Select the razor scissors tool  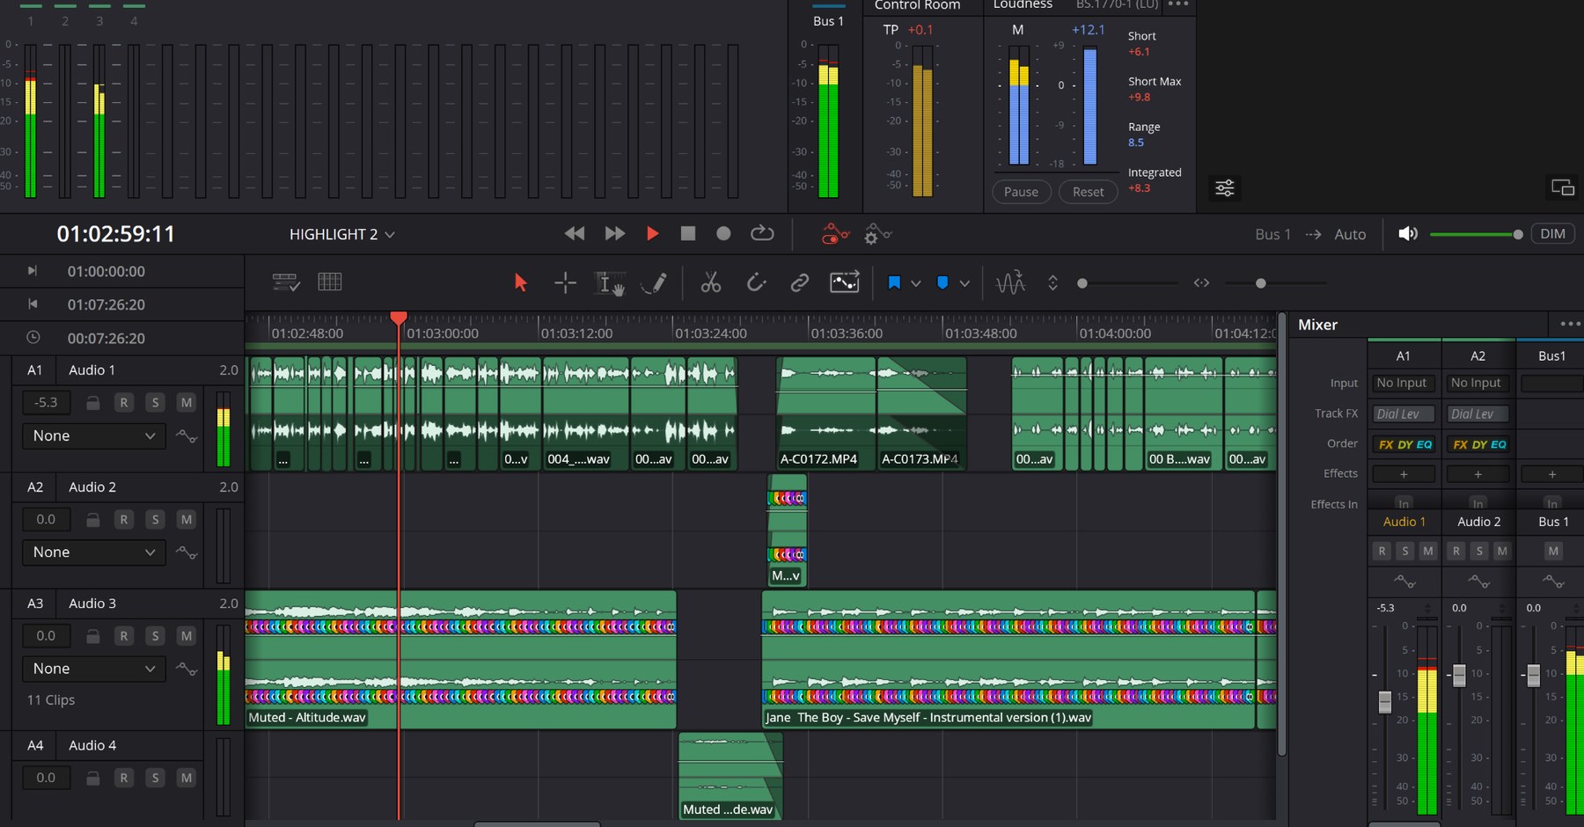coord(710,282)
